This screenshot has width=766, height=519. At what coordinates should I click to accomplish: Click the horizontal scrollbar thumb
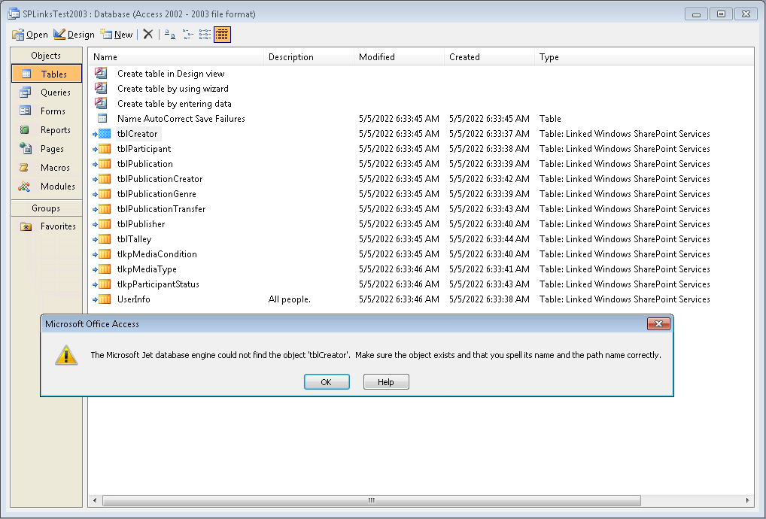372,500
